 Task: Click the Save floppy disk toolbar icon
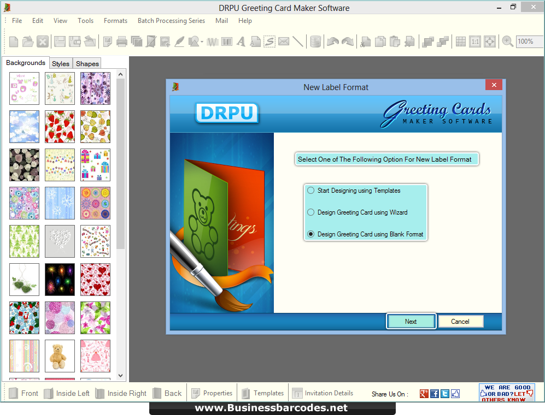click(60, 41)
